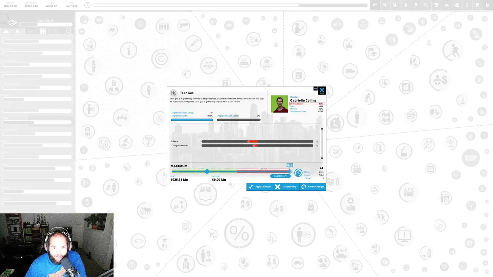The image size is (493, 277).
Task: Click the syringe policy icon on the map
Action: tap(193, 43)
